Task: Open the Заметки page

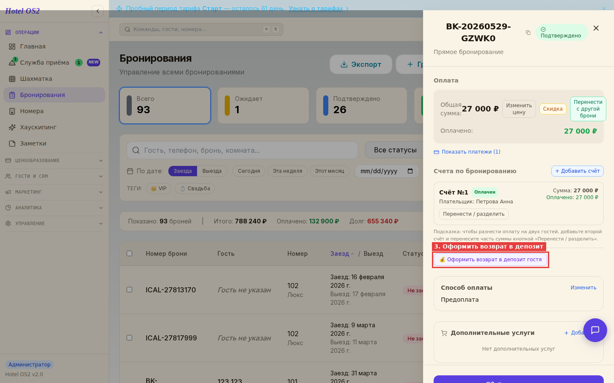Action: [54, 143]
